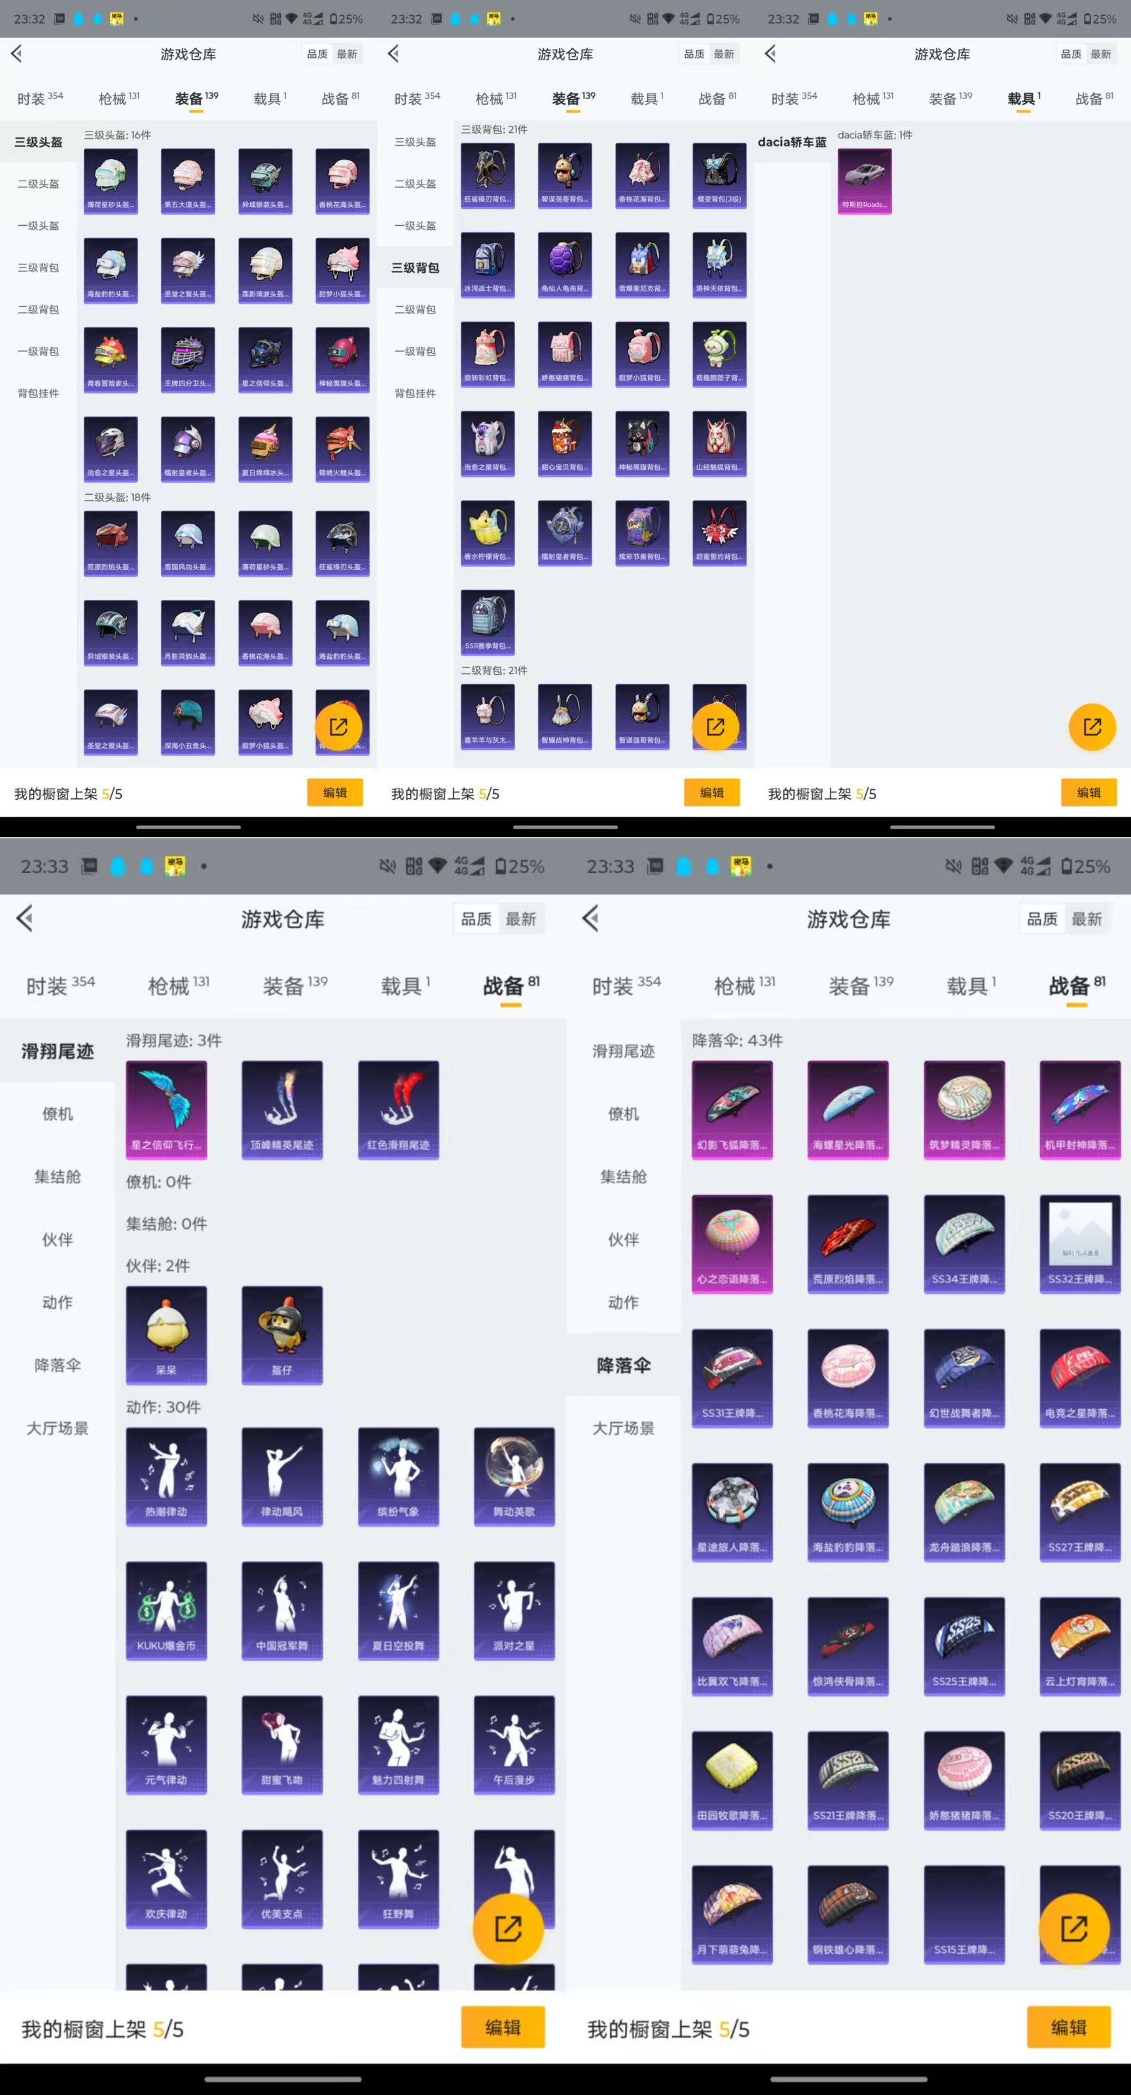Select the 呆呆 partner icon
This screenshot has width=1131, height=2095.
click(x=168, y=1334)
